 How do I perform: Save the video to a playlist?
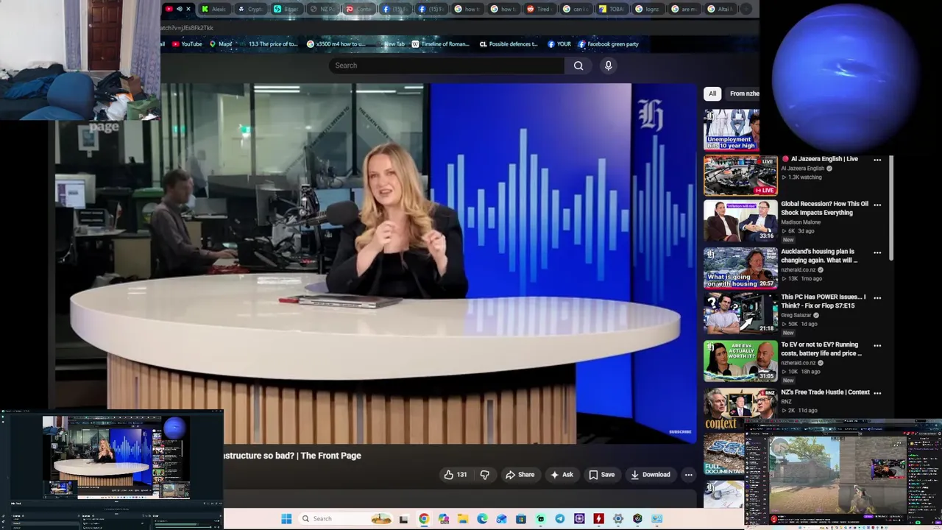601,475
